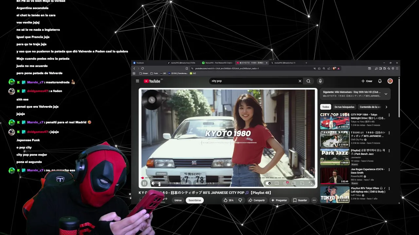Open the Park Jazz video thumbnail
The height and width of the screenshot is (235, 419).
click(335, 157)
